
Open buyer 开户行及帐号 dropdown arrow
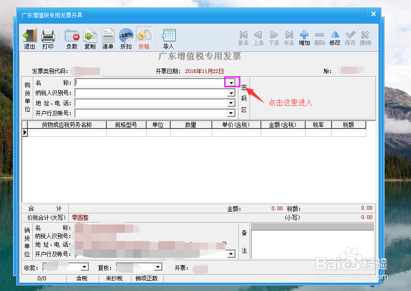(231, 113)
